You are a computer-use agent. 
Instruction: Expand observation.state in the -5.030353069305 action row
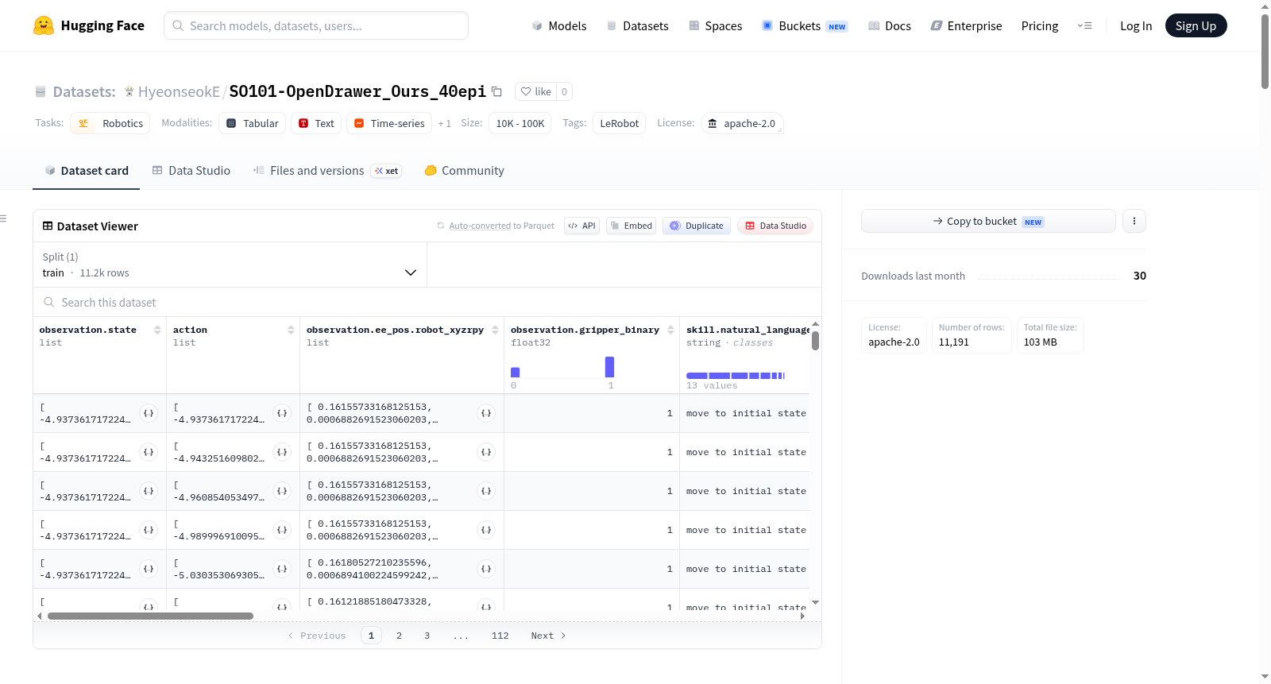149,569
